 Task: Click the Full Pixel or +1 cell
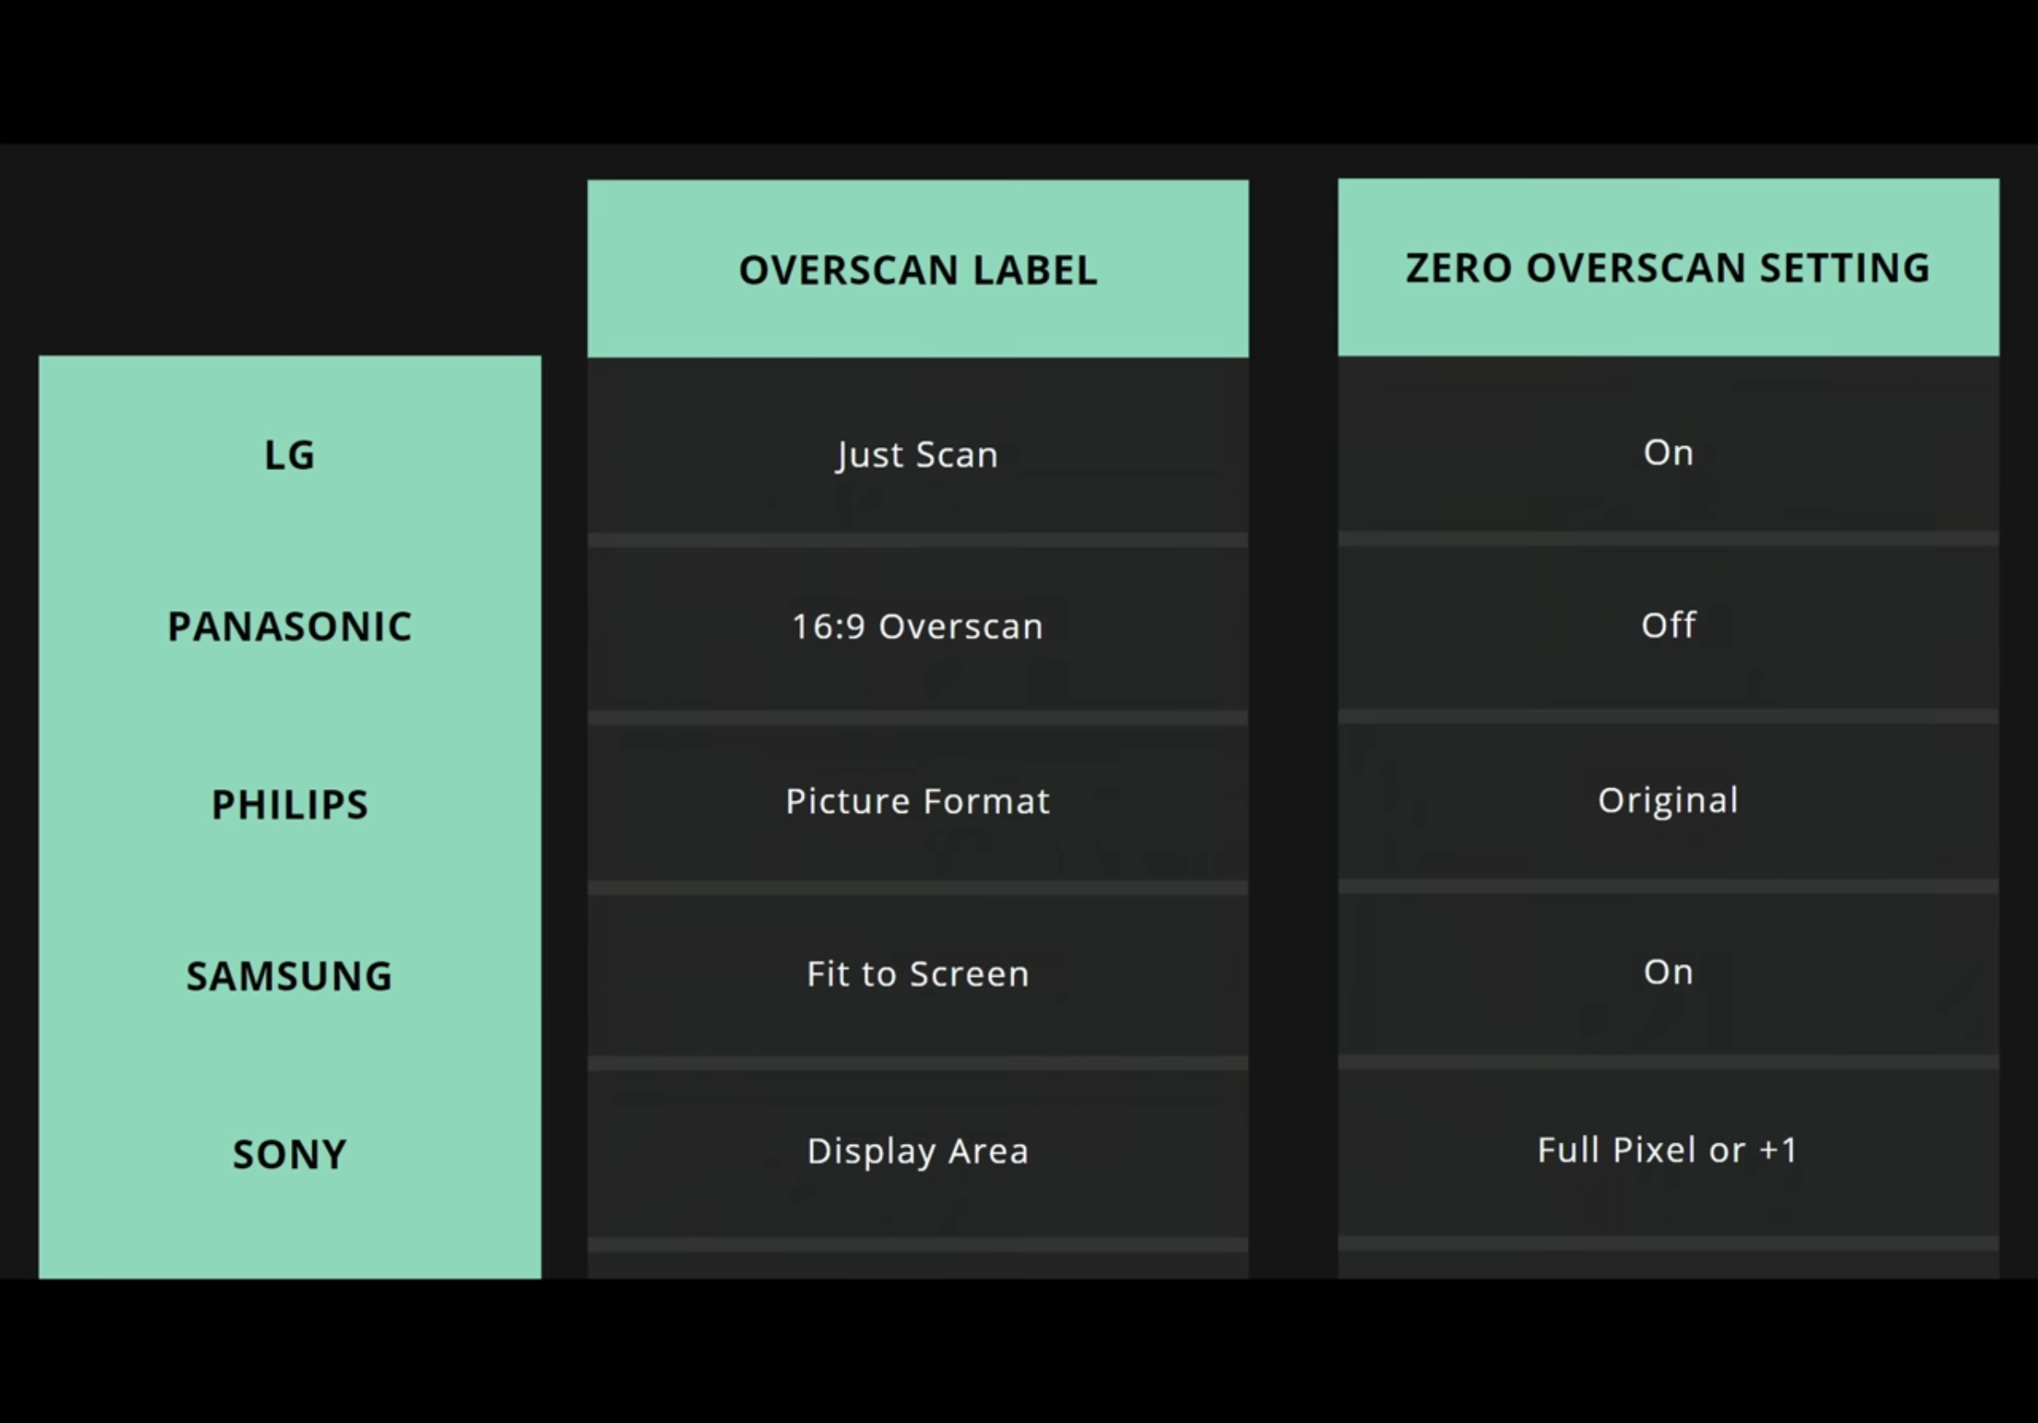1667,1150
